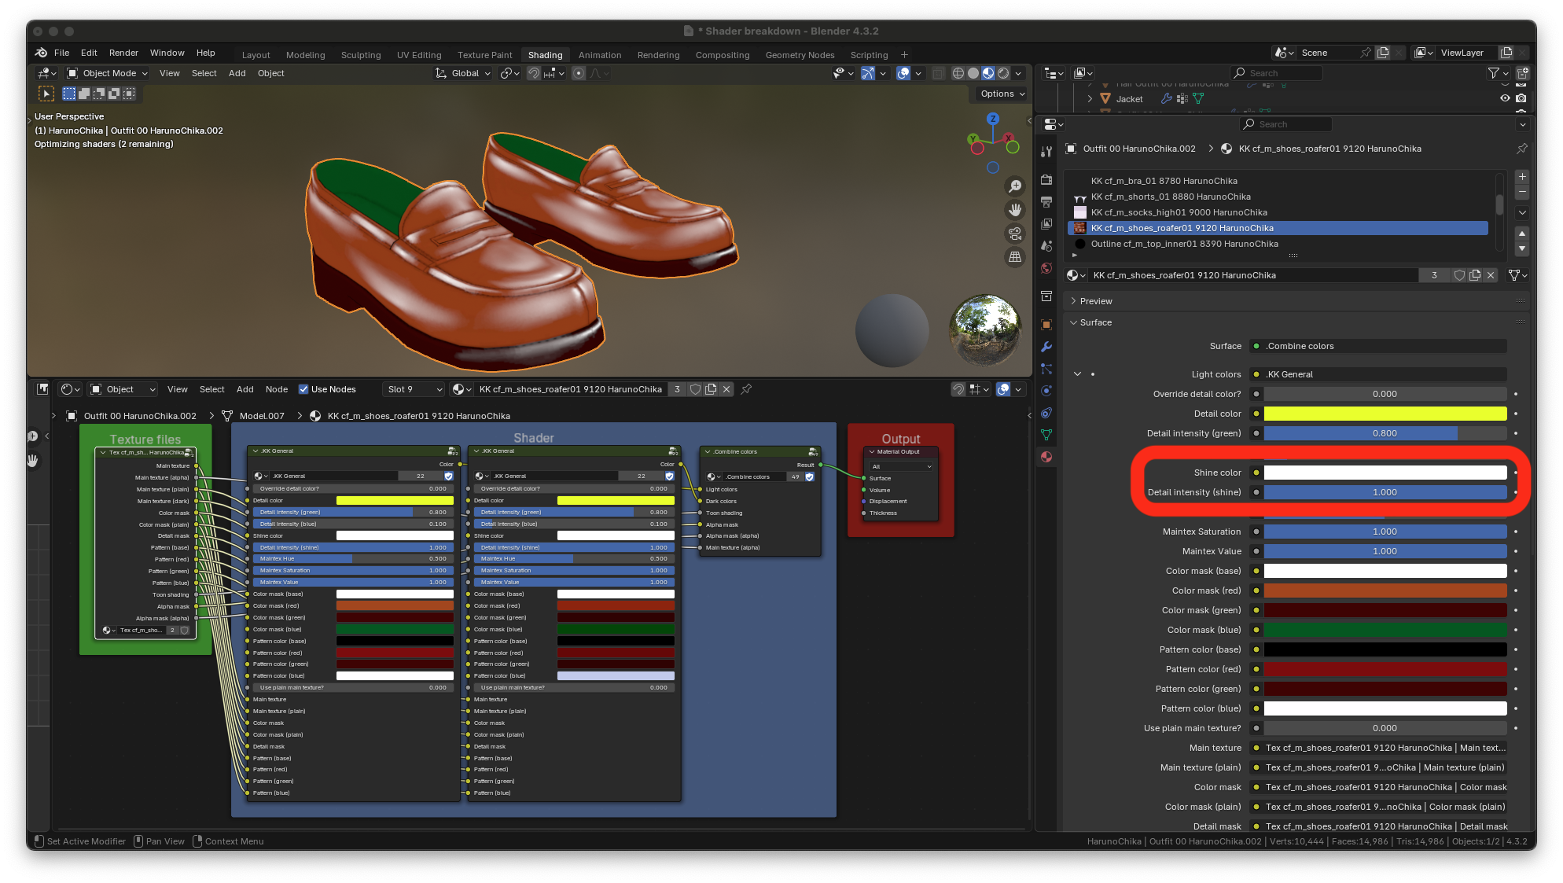Open the Object Mode dropdown

tap(108, 73)
